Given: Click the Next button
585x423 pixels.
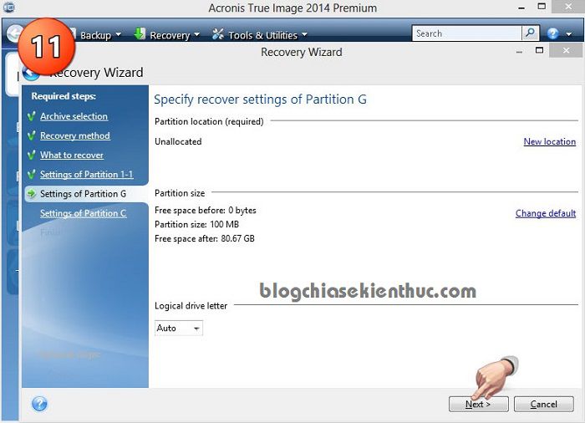Looking at the screenshot, I should pos(478,404).
